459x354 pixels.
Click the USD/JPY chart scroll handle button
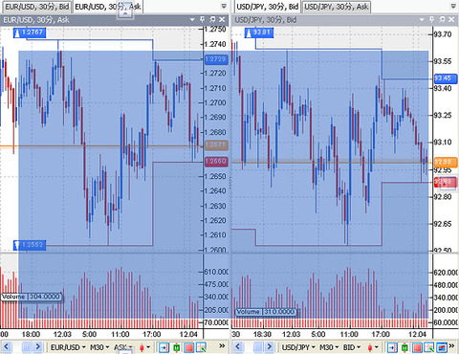point(258,346)
